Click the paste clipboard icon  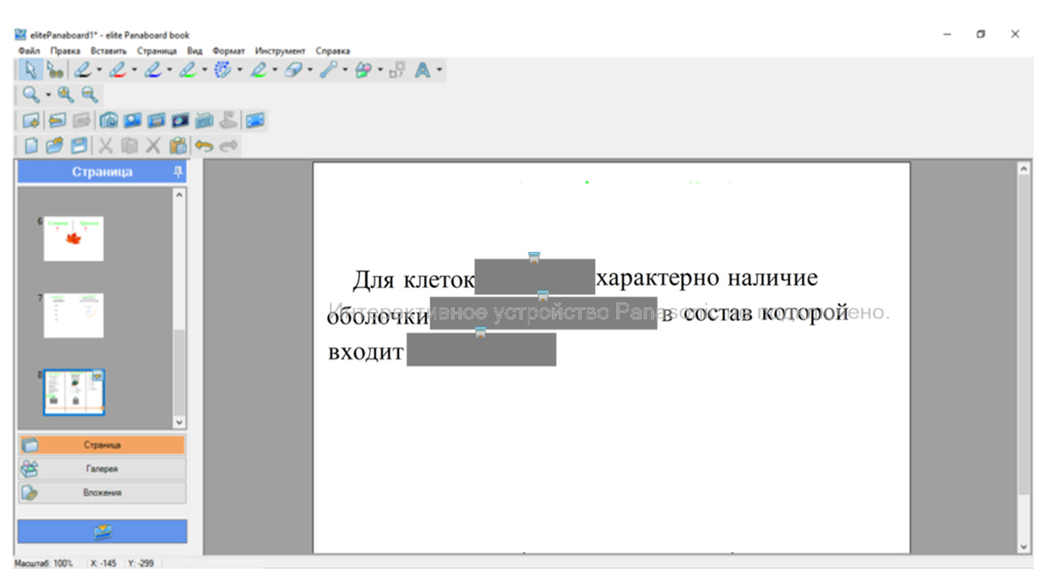(178, 145)
